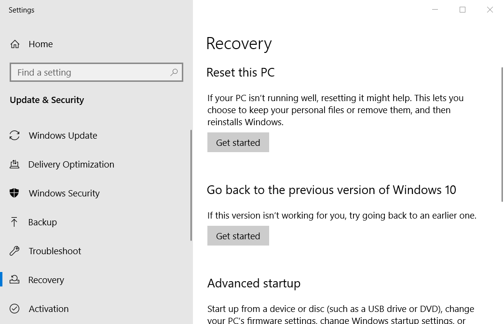Click Get started under Go back section
504x324 pixels.
pos(238,236)
